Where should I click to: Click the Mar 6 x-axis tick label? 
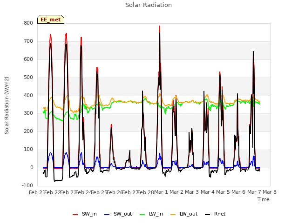[x=238, y=192]
